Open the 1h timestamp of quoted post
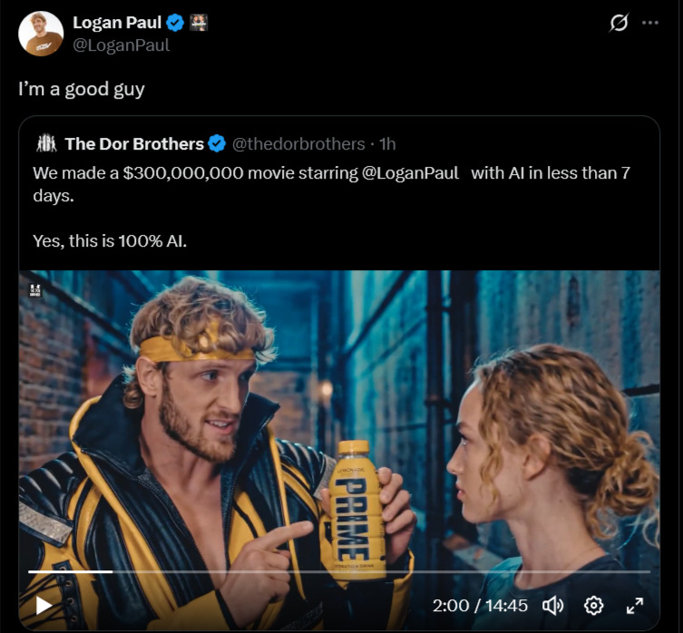 (x=387, y=144)
